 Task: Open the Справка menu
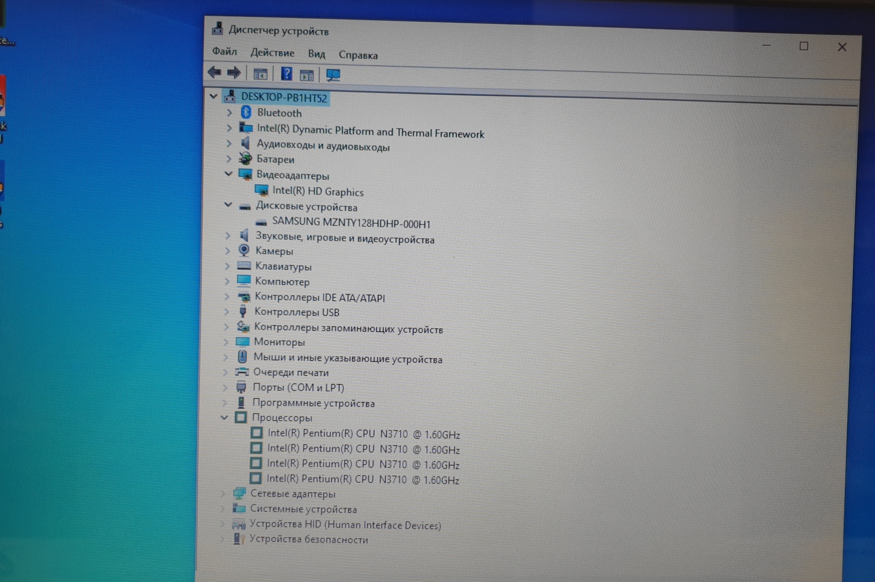click(x=358, y=55)
